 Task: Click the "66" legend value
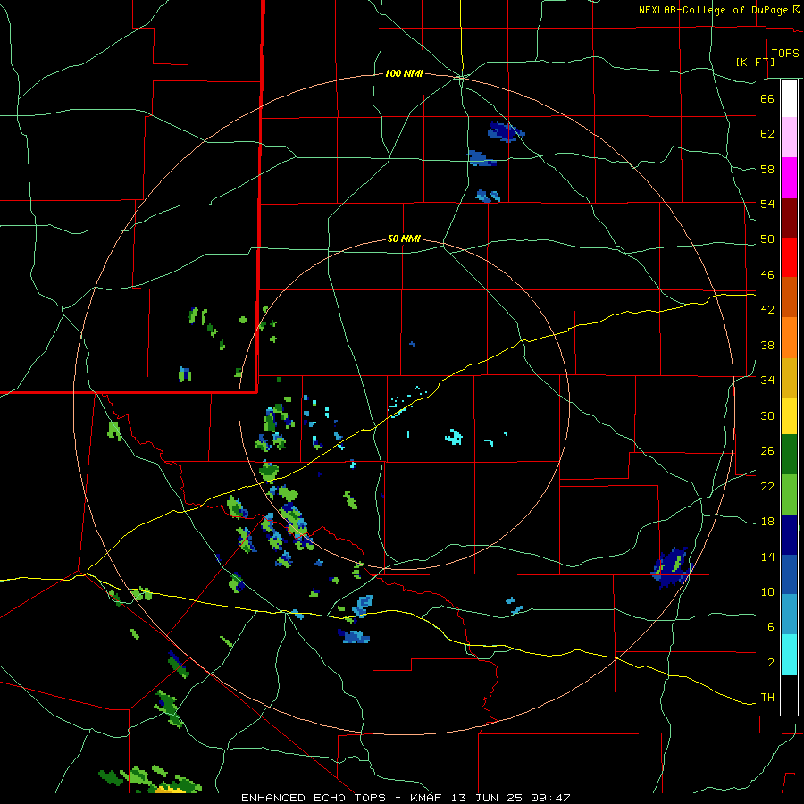click(x=767, y=99)
